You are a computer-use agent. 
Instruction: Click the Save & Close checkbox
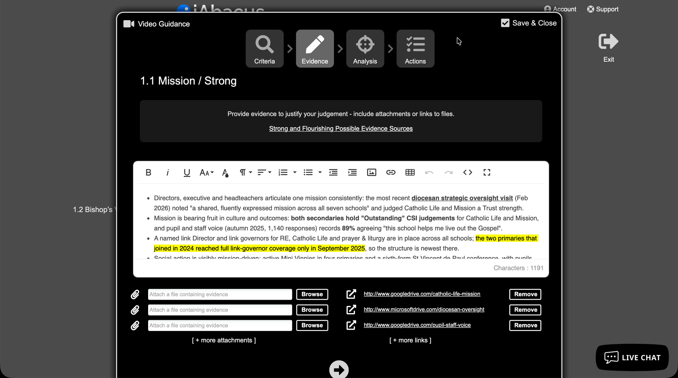[x=505, y=23]
